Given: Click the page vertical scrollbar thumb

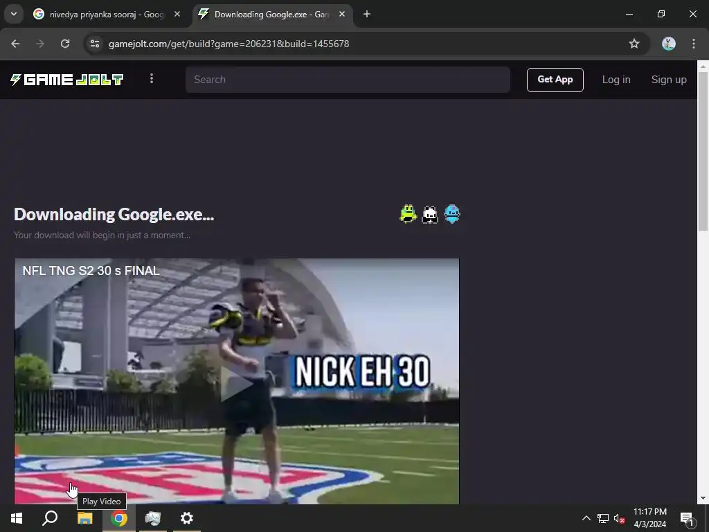Looking at the screenshot, I should [702, 152].
